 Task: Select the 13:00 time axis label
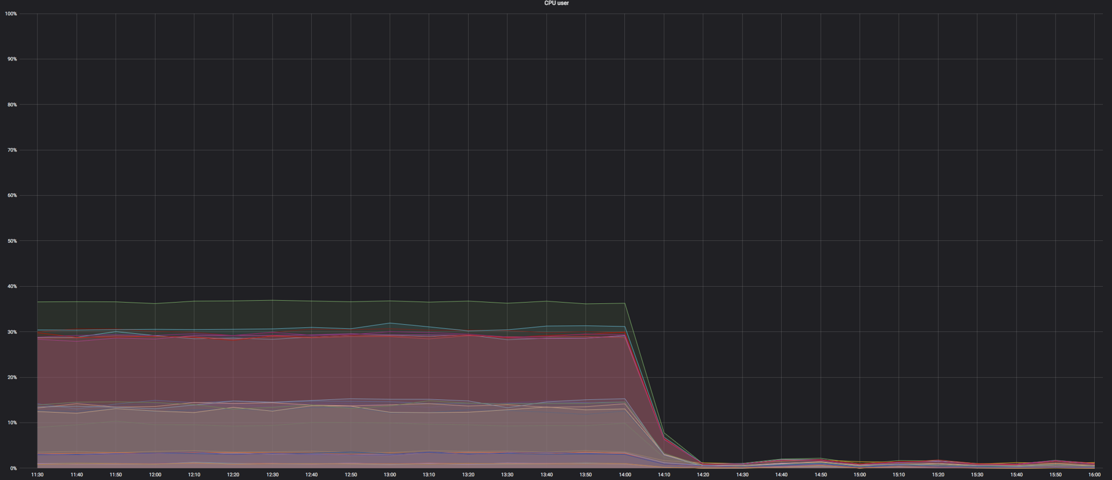(x=390, y=475)
